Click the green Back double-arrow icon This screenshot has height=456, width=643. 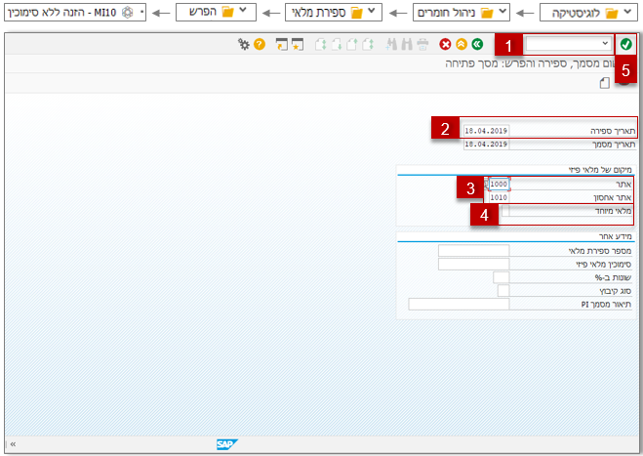click(477, 44)
